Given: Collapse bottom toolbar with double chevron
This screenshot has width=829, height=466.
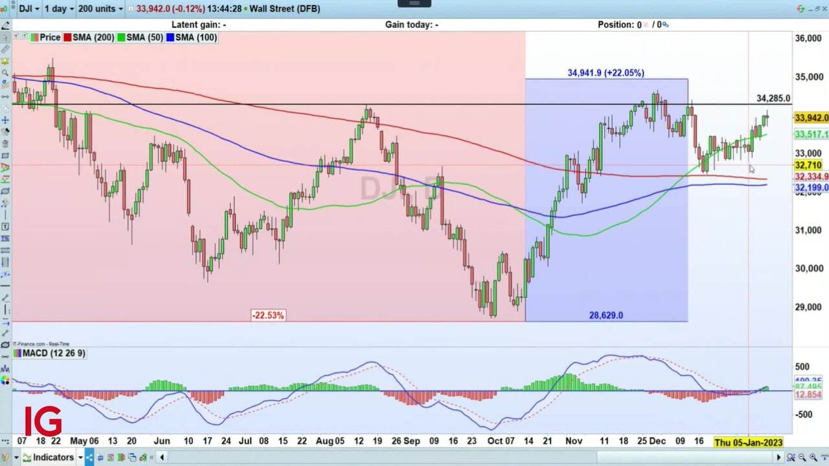Looking at the screenshot, I should 152,458.
